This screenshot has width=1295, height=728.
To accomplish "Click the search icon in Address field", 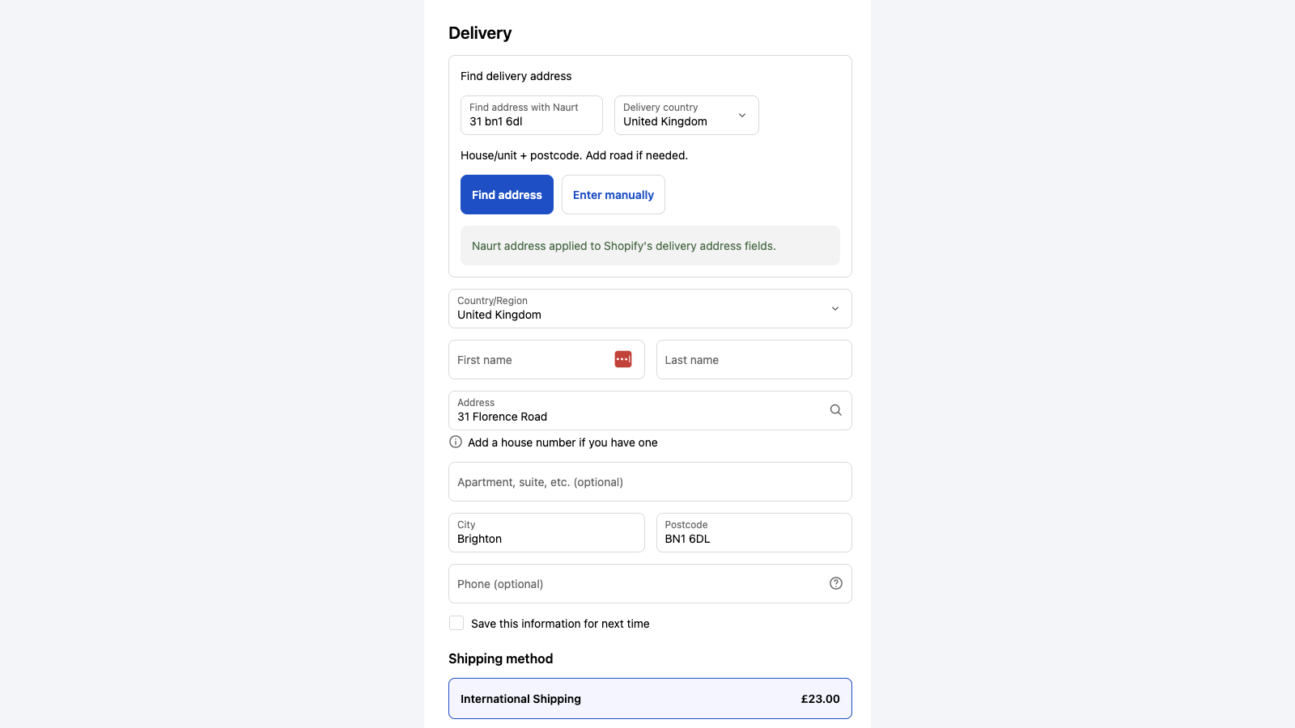I will [836, 410].
